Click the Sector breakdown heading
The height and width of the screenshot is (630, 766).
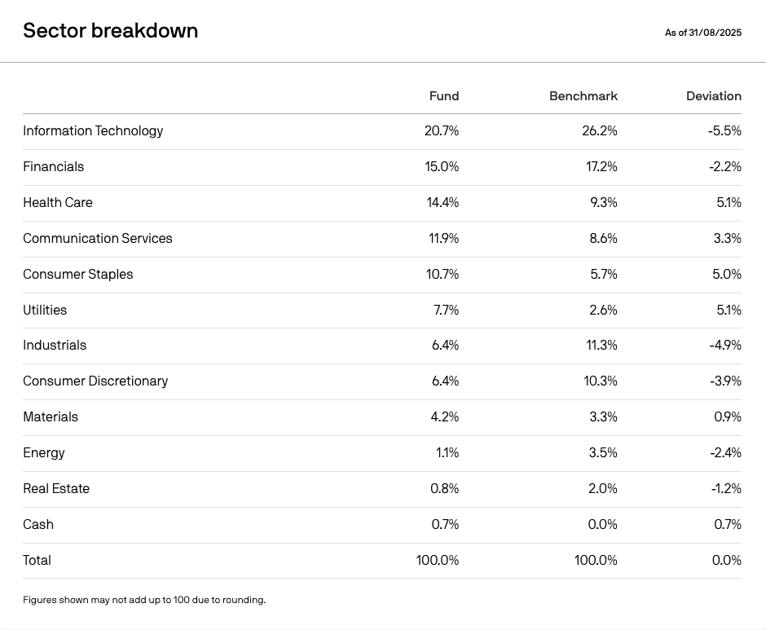coord(110,31)
